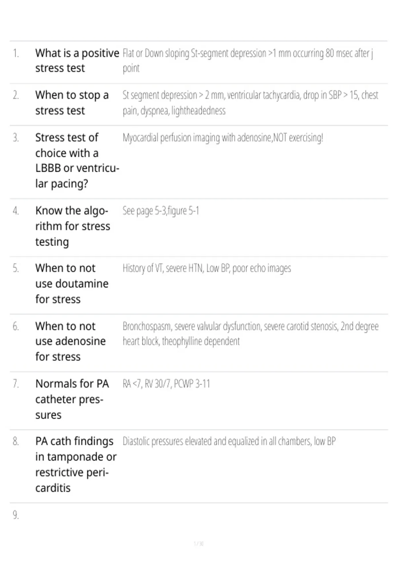The height and width of the screenshot is (562, 397).
Task: Select the "When to not use adenosine" term
Action: 70,341
